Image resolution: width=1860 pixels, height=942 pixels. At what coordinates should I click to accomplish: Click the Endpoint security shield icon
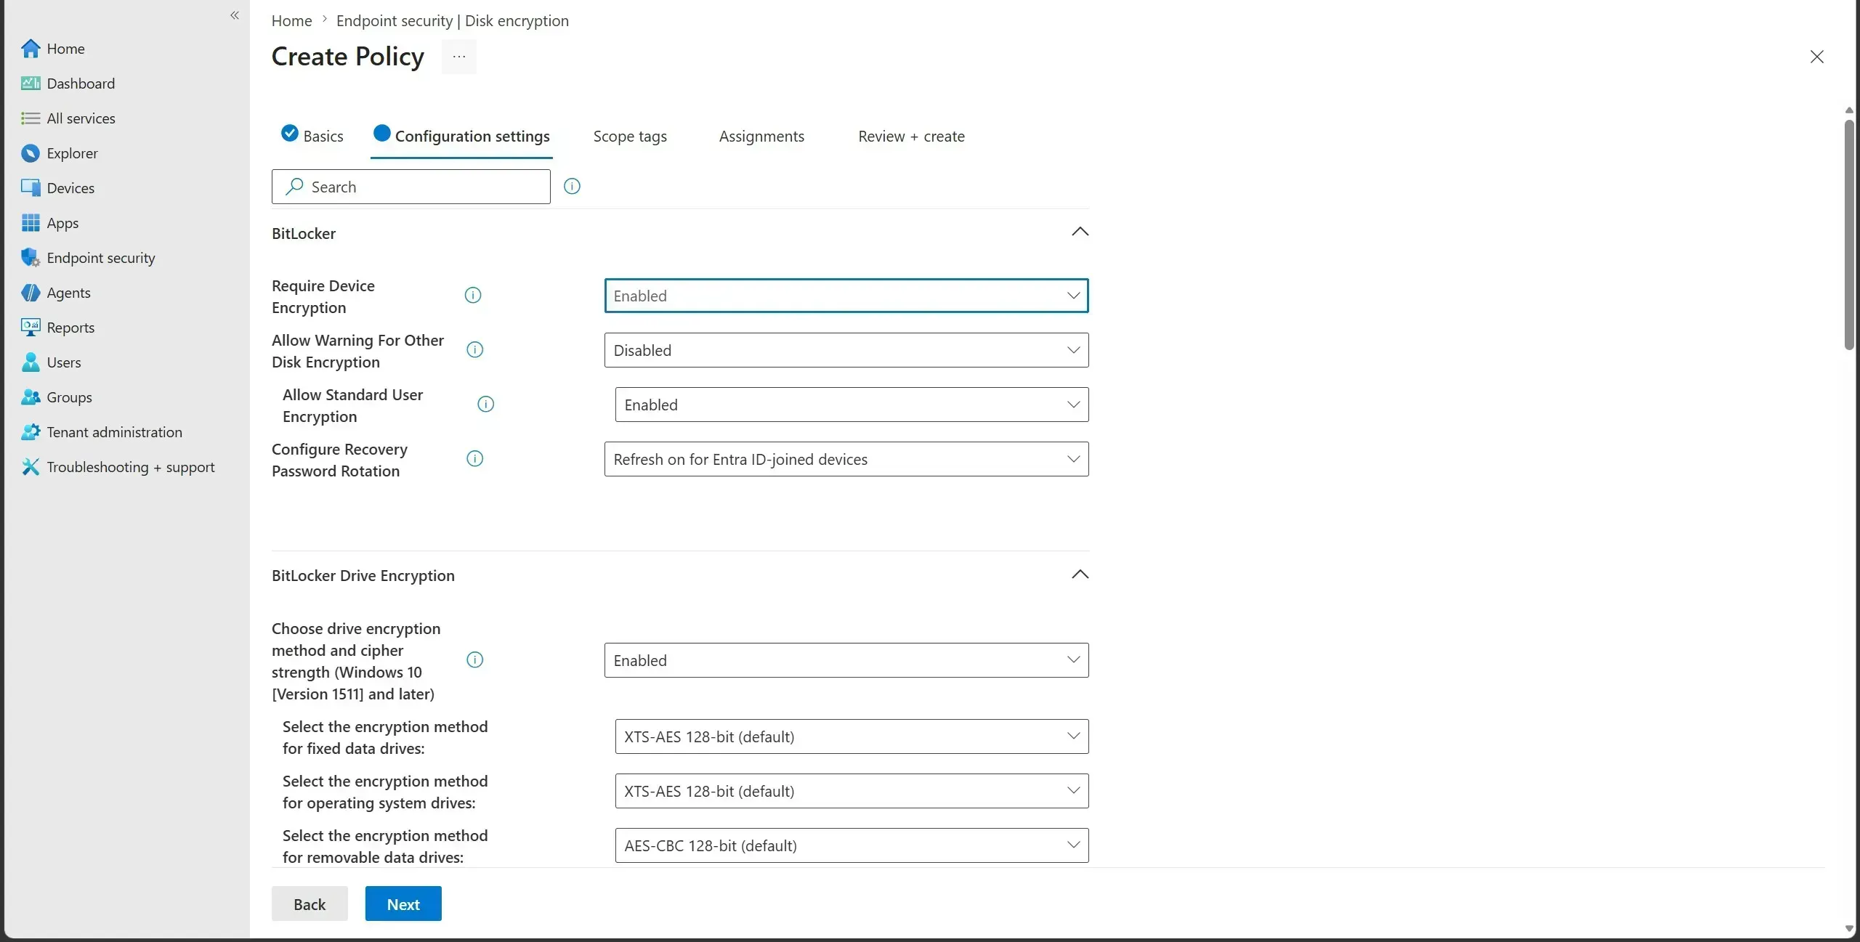[31, 258]
